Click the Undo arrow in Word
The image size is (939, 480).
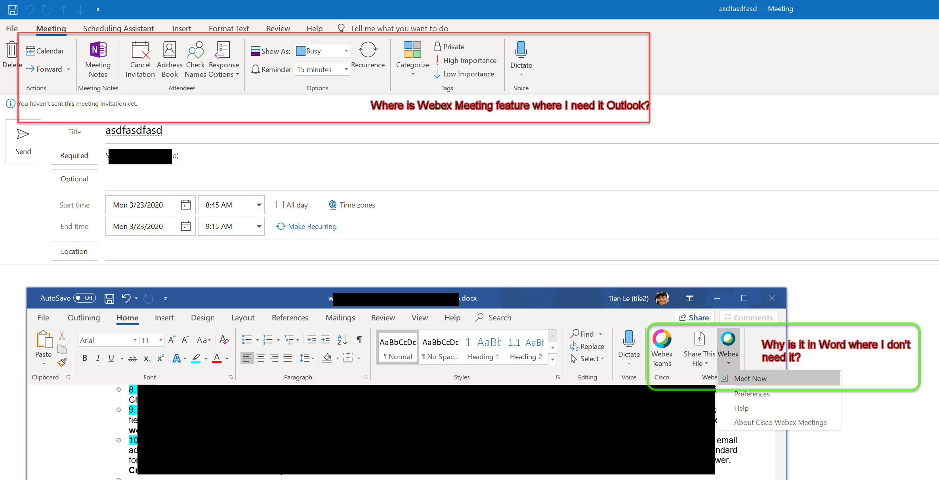tap(126, 298)
